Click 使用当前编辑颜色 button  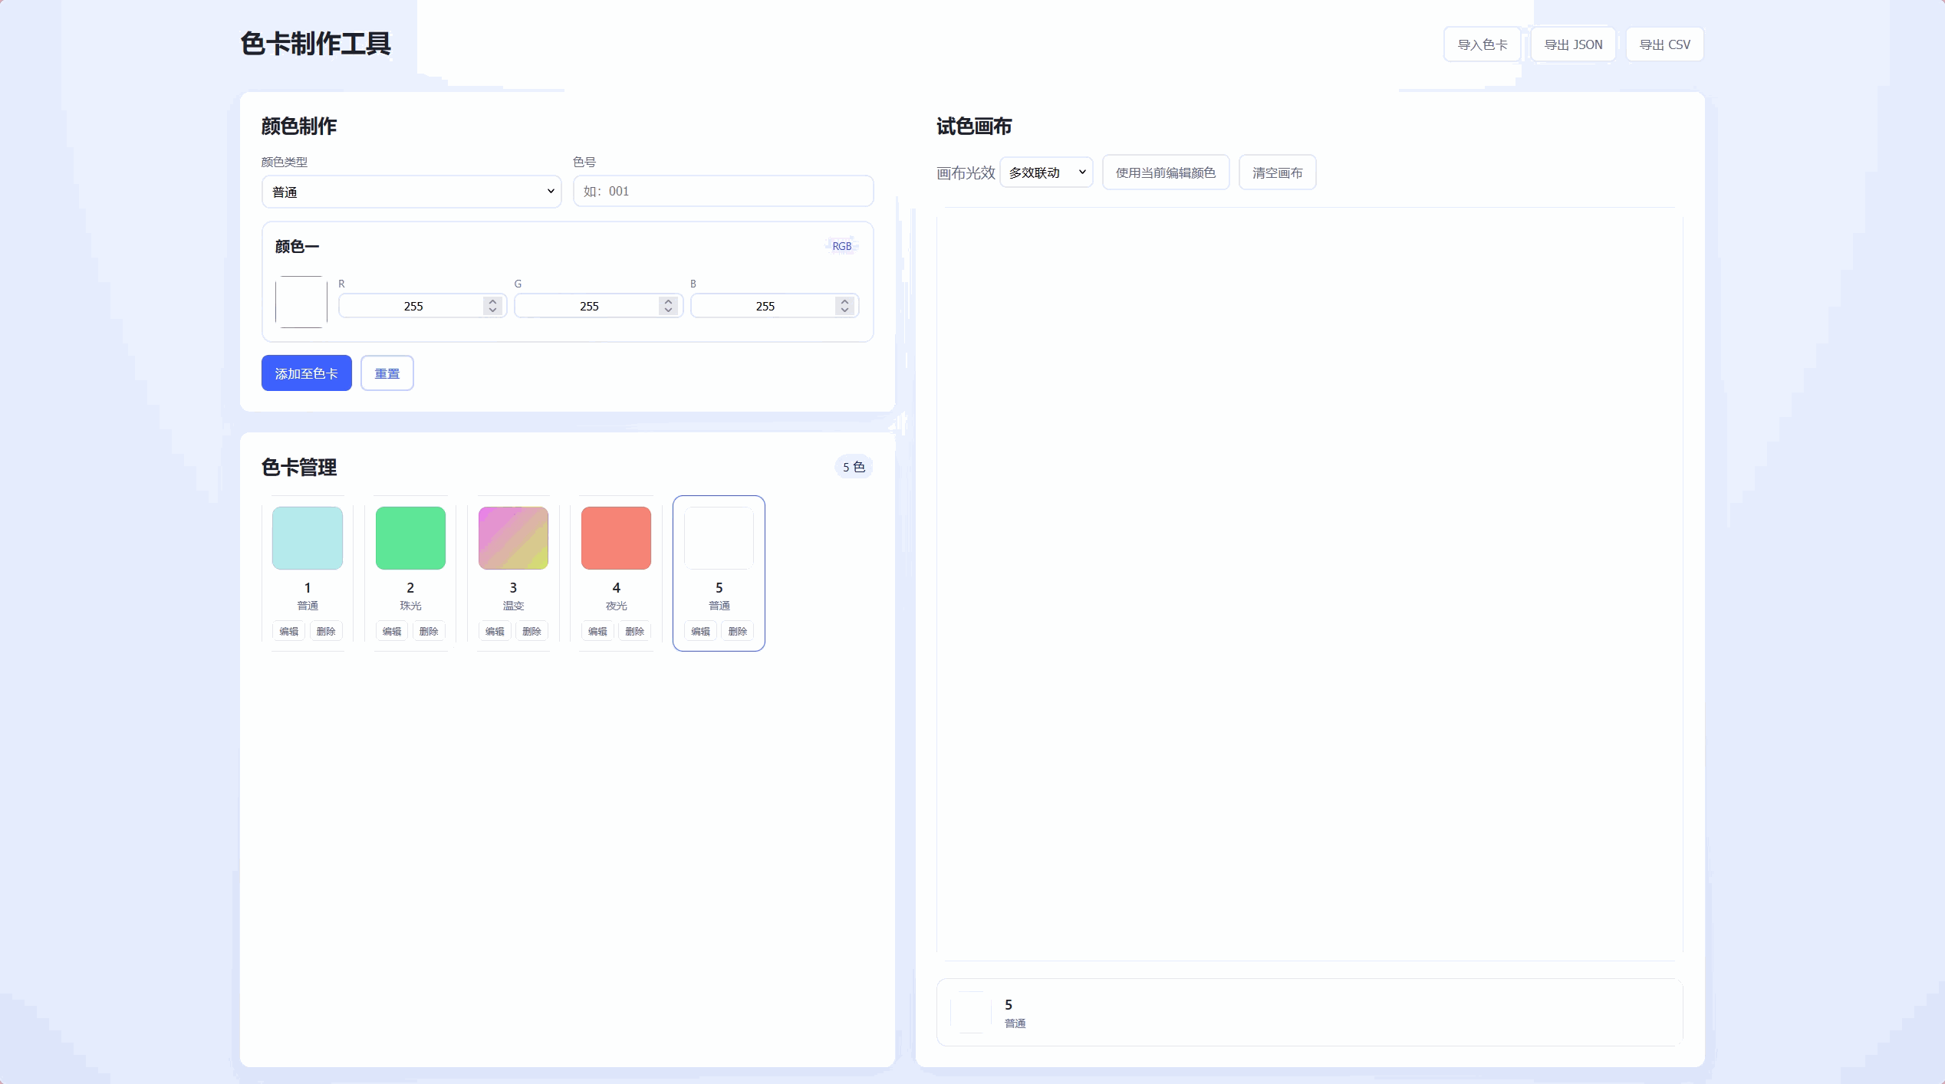[1165, 172]
